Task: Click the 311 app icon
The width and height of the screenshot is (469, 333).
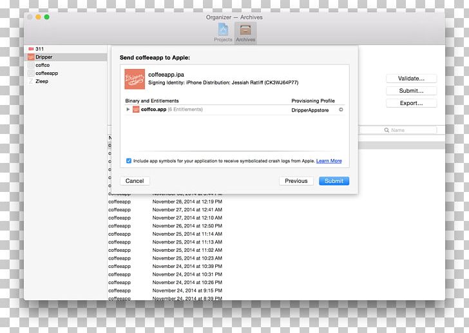Action: [x=31, y=49]
